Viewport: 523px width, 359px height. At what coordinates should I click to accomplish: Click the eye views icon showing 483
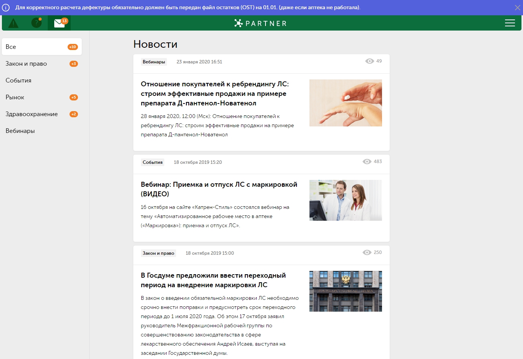[367, 162]
